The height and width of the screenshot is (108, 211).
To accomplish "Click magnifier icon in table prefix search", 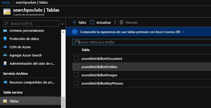I will (x=76, y=42).
